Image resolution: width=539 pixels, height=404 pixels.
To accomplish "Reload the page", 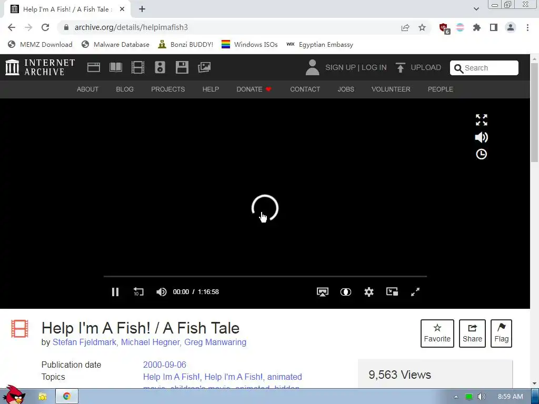I will click(x=45, y=27).
